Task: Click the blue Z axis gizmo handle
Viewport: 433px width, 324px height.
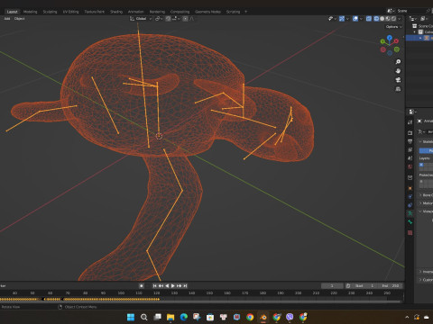Action: tap(390, 38)
